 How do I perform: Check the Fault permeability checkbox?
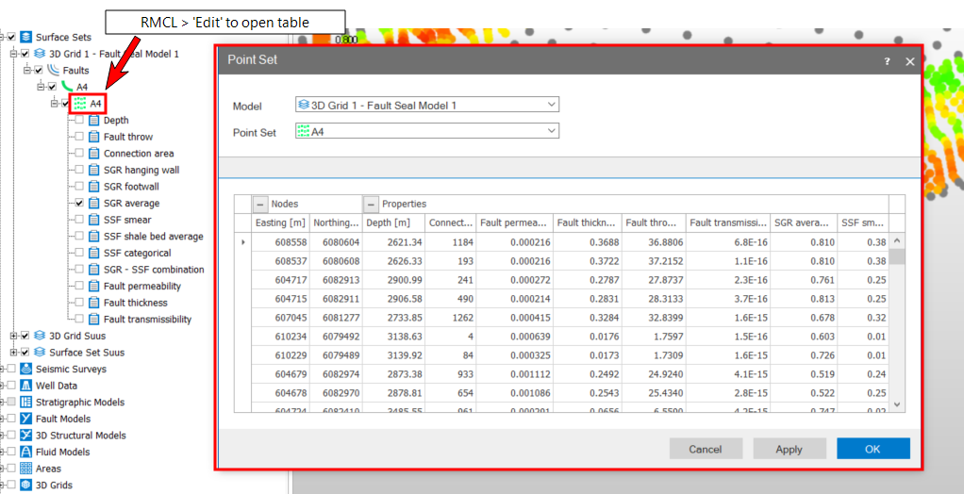[x=79, y=286]
